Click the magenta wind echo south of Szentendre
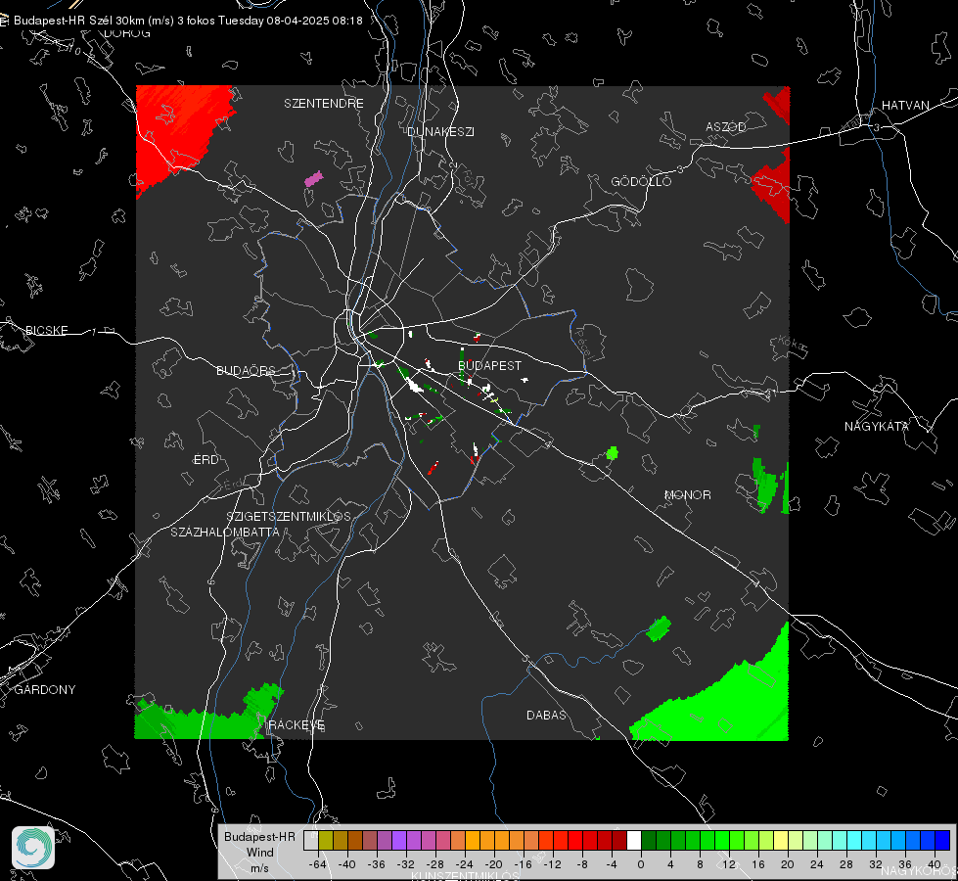The image size is (958, 881). [313, 178]
